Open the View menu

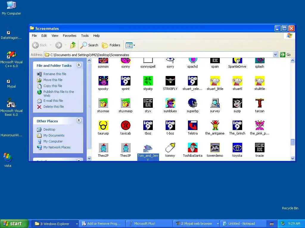point(55,36)
